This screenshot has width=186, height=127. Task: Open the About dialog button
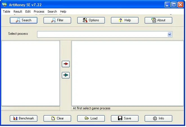[158, 20]
